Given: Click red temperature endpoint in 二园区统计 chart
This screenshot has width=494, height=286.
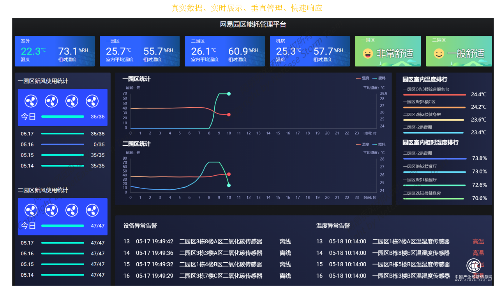Looking at the screenshot, I should coord(229,174).
